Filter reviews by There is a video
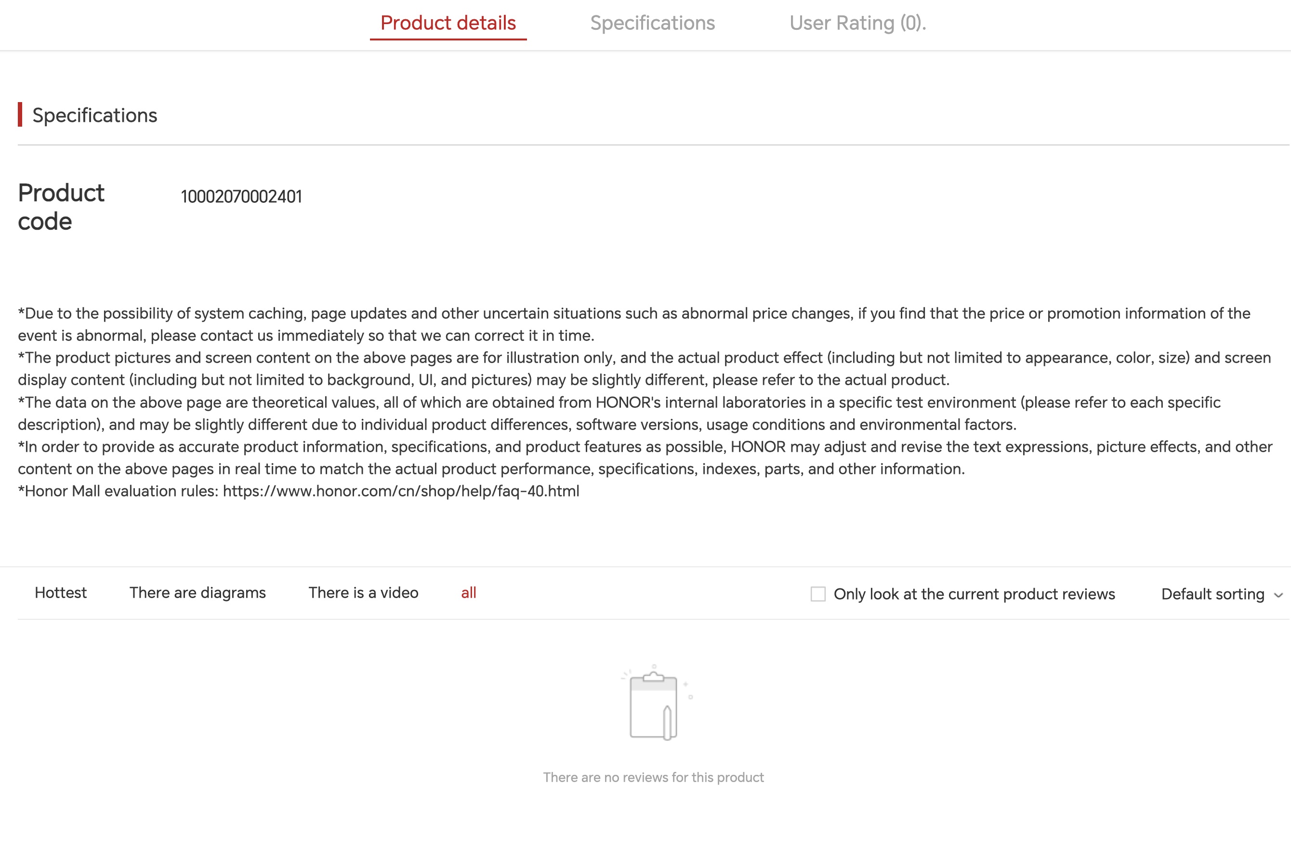 (363, 593)
